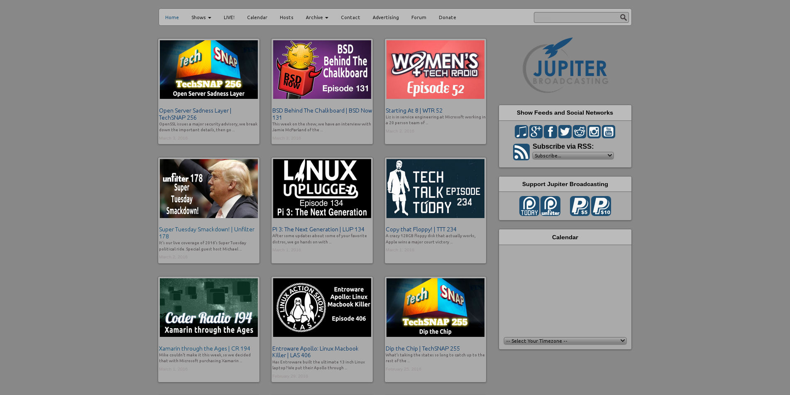Click the BSD Now Episode 131 thumbnail
Viewport: 790px width, 395px height.
[322, 70]
